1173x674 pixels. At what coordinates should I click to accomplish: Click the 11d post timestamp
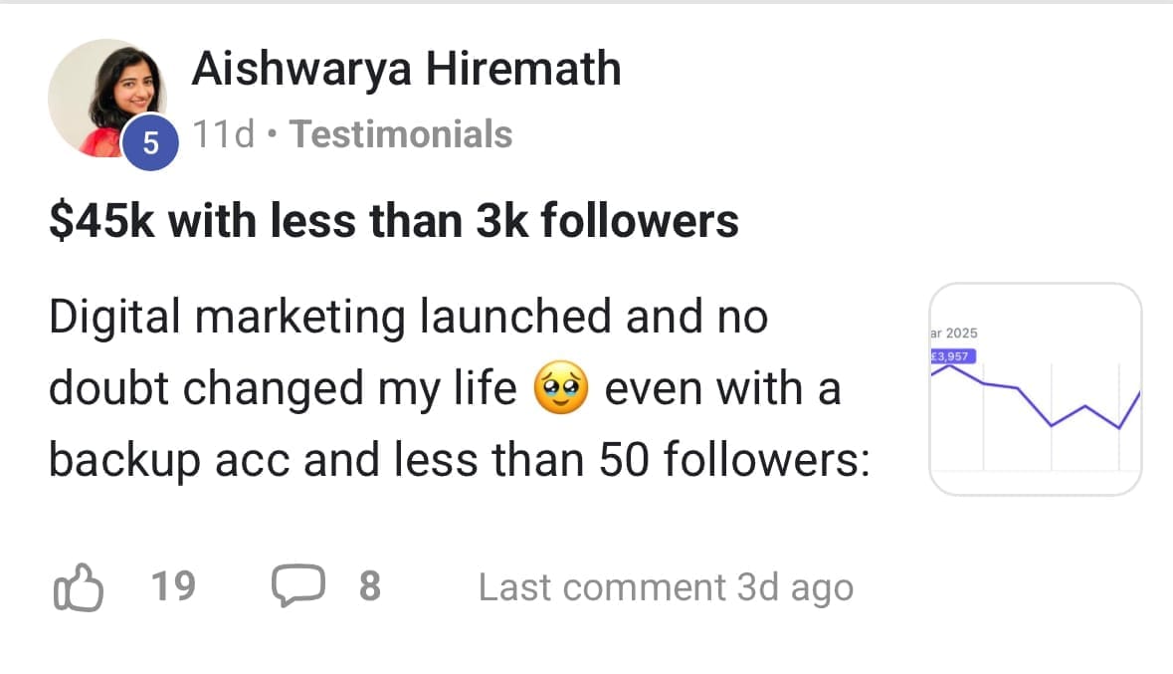222,134
